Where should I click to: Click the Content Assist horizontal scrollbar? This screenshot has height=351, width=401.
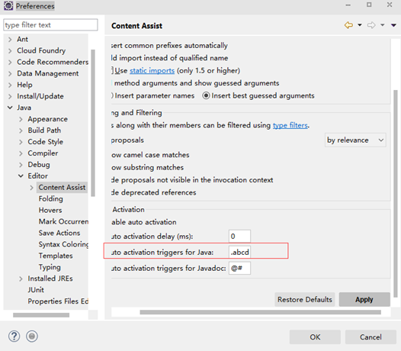click(260, 312)
